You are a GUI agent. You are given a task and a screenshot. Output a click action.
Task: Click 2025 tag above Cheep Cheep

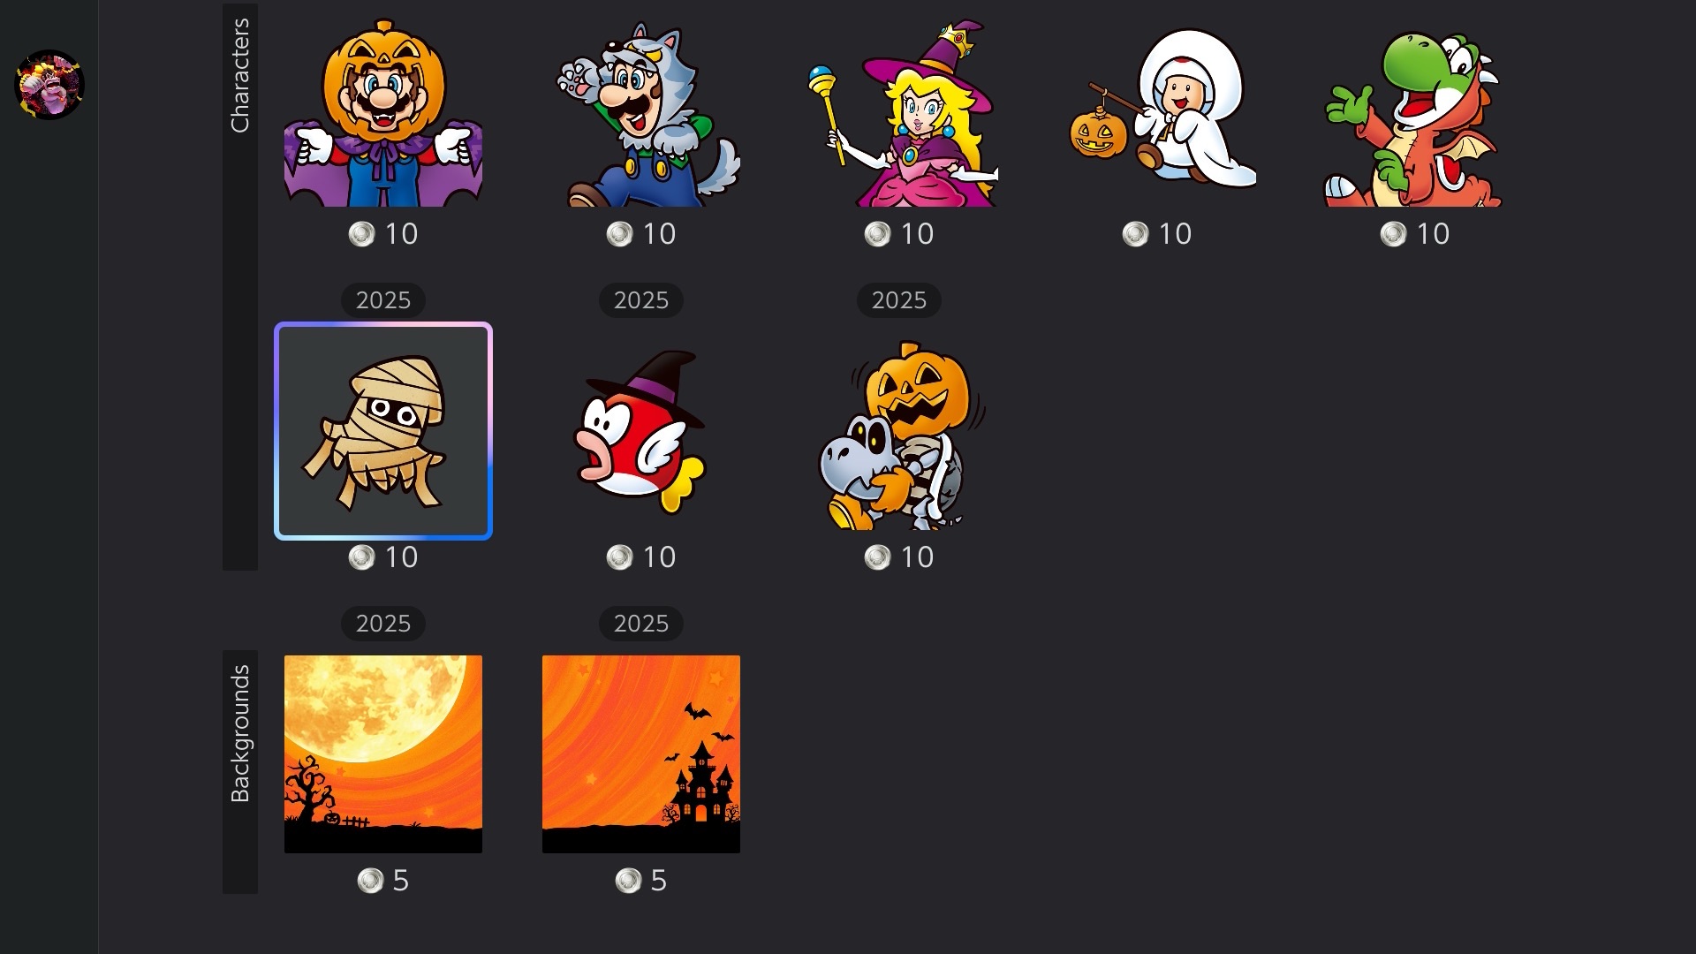641,300
